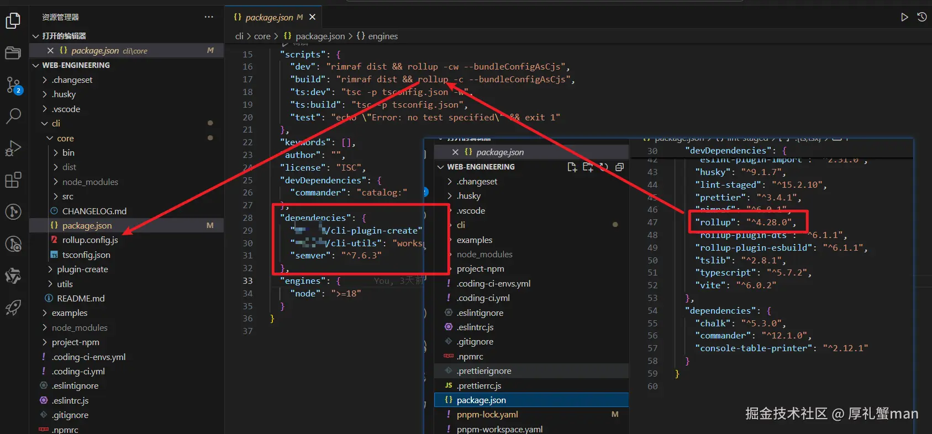Open the explorer panel's more actions menu
The width and height of the screenshot is (932, 434).
(209, 17)
